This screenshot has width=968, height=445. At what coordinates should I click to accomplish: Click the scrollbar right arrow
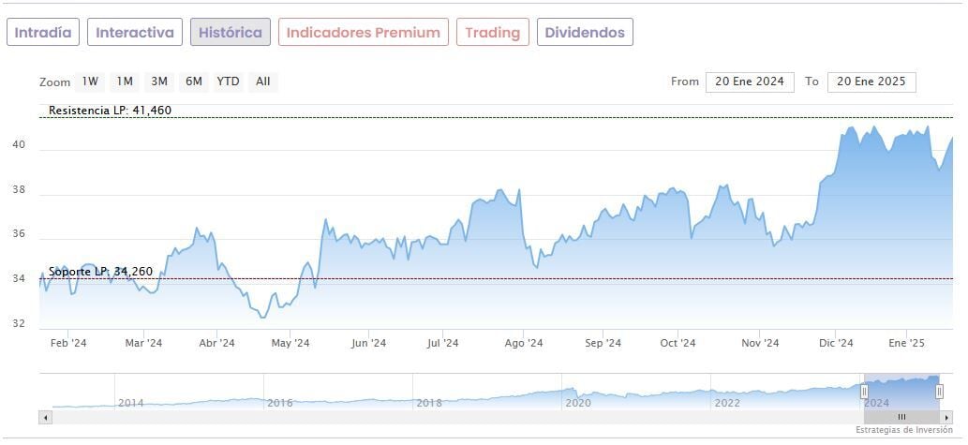(947, 417)
